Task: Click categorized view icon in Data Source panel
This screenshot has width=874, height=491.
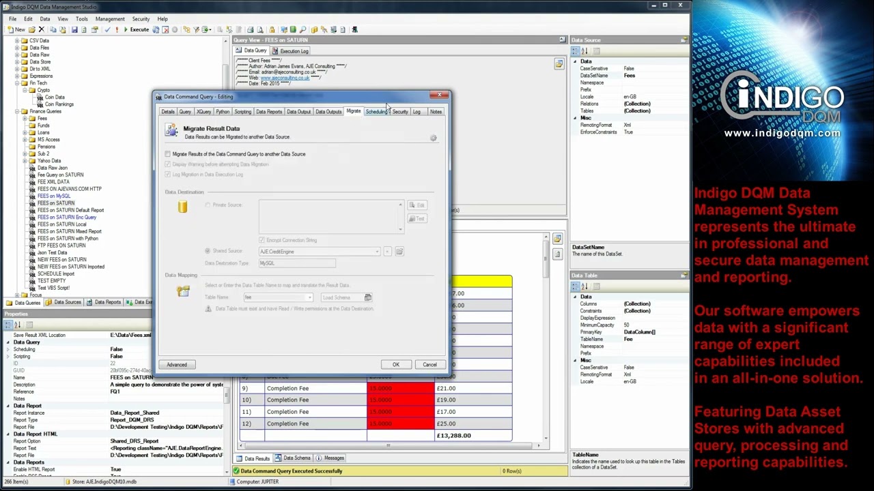Action: point(576,51)
